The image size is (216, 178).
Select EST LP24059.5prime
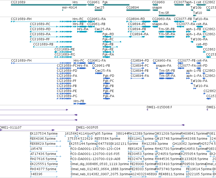pyautogui.click(x=156, y=156)
